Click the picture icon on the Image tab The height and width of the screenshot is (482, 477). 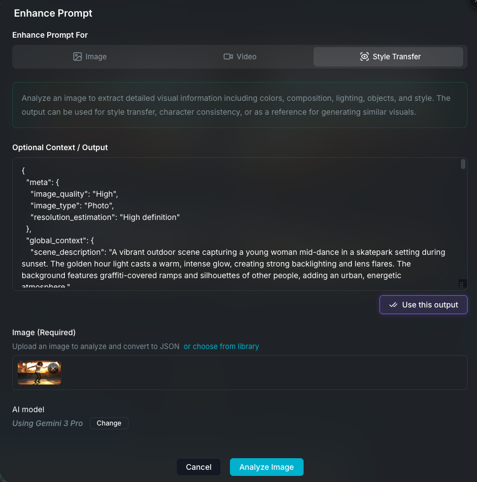[x=78, y=57]
